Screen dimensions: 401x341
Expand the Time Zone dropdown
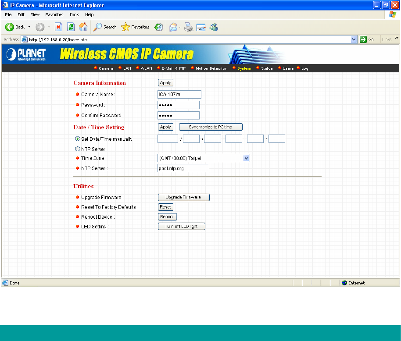tap(246, 158)
